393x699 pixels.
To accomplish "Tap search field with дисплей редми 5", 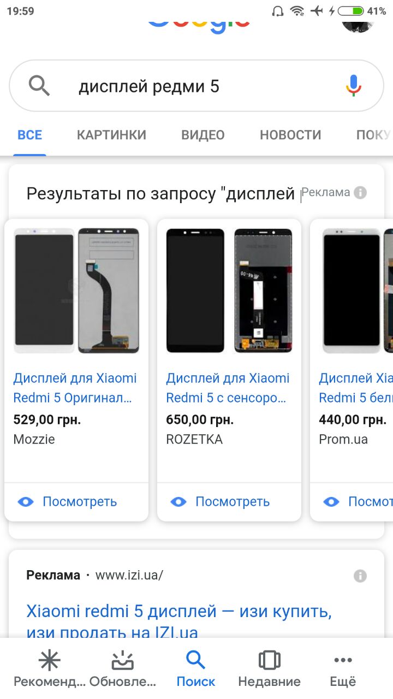I will point(196,86).
